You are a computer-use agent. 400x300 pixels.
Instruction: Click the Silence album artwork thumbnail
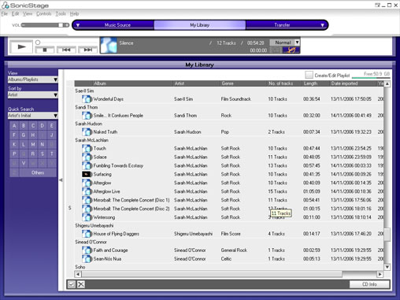coord(109,45)
